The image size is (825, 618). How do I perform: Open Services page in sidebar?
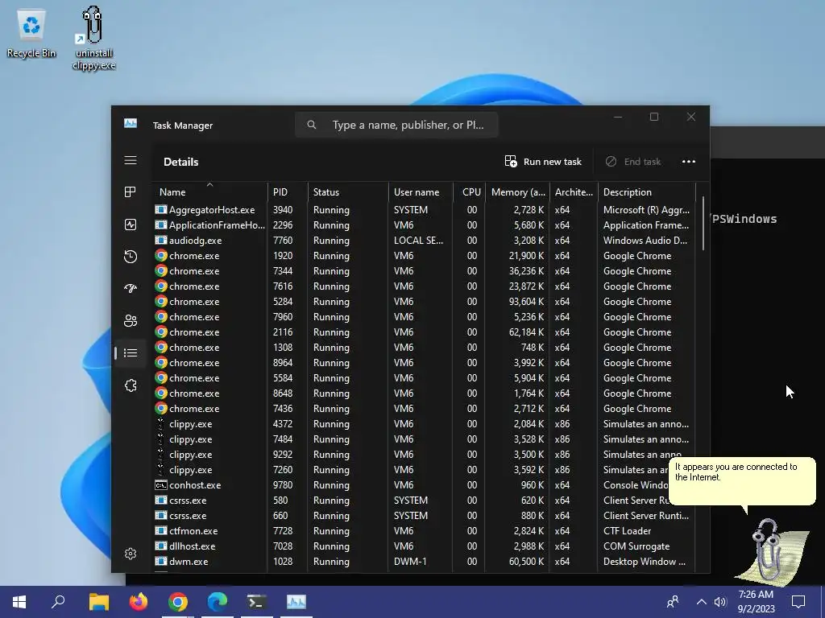point(131,385)
